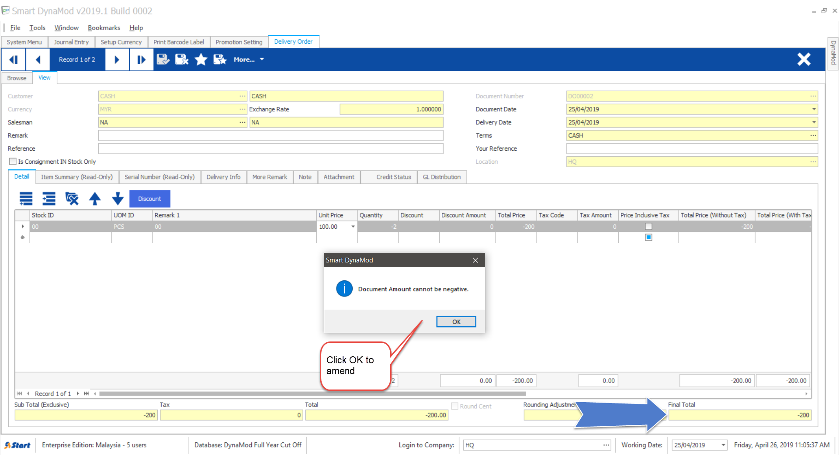This screenshot has height=455, width=839.
Task: Open Document Number lookup ellipsis
Action: pos(813,96)
